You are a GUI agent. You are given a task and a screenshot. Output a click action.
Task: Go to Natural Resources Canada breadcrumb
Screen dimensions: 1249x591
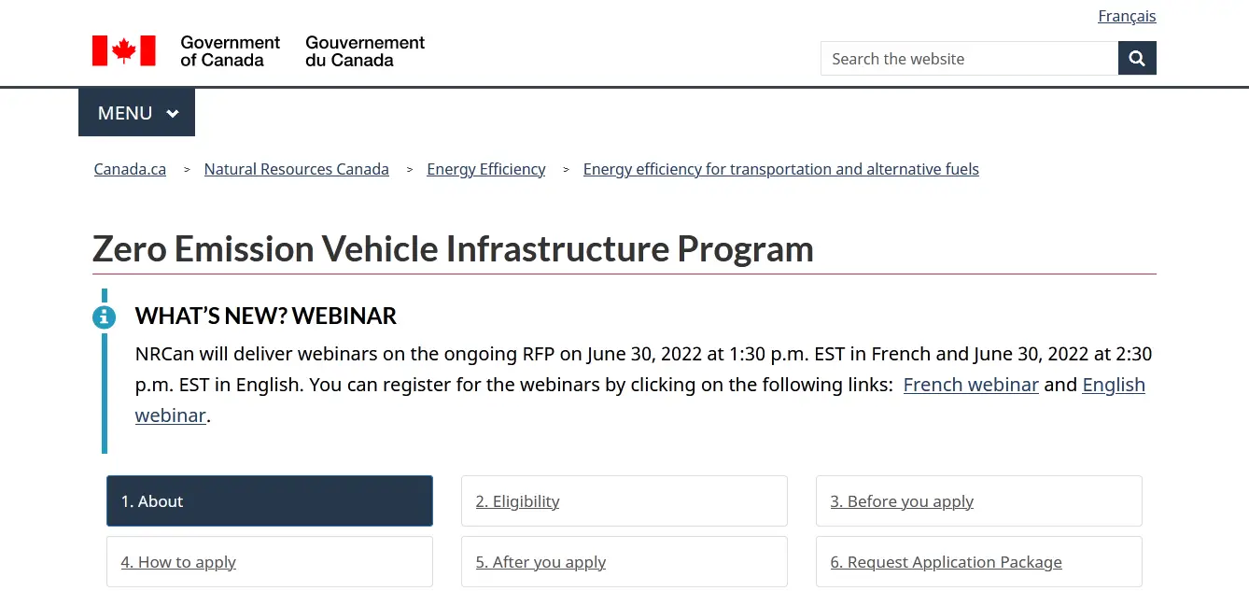pyautogui.click(x=296, y=169)
